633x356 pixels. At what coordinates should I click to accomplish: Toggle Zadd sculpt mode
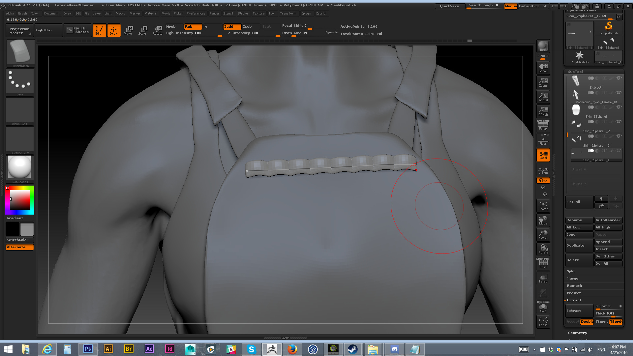point(232,27)
